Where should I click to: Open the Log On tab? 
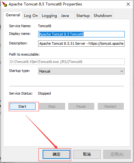pyautogui.click(x=31, y=16)
